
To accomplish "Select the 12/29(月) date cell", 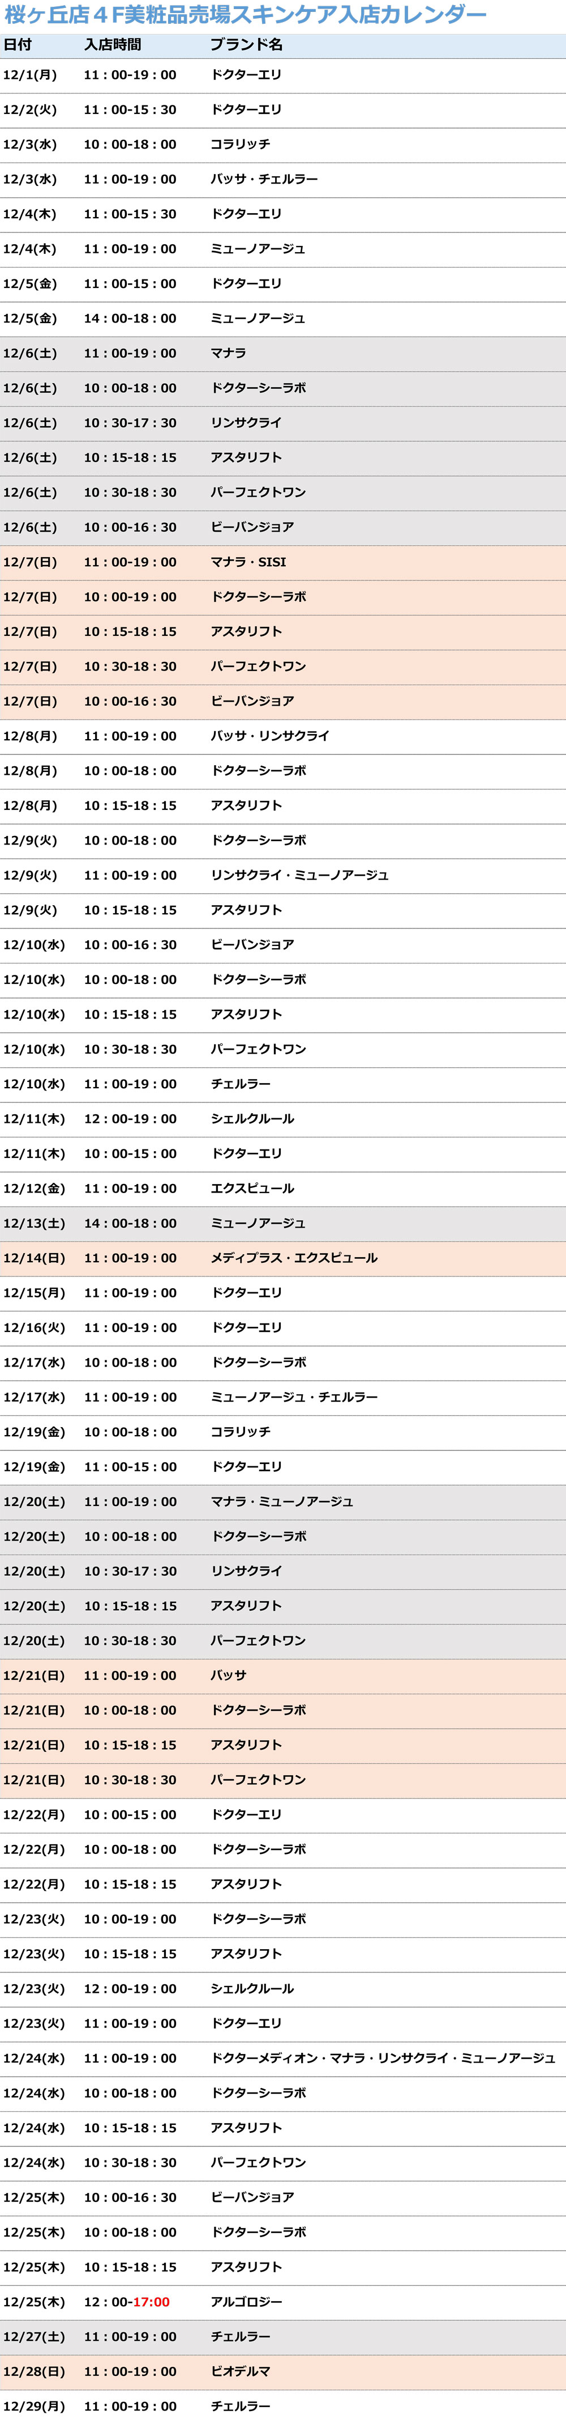I will pos(34,2407).
